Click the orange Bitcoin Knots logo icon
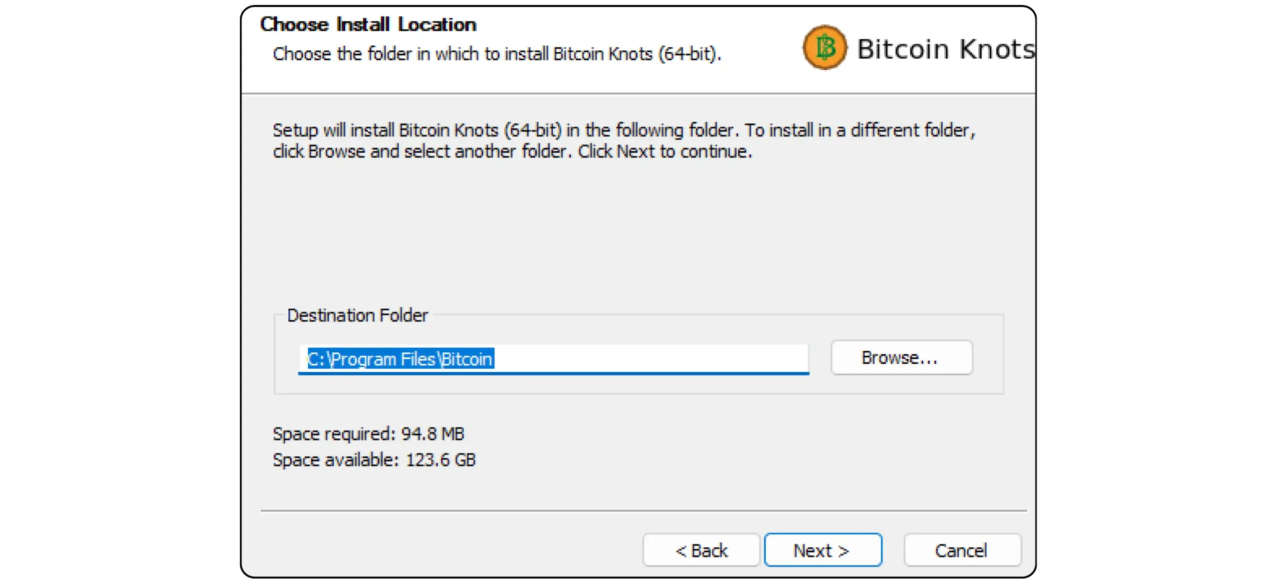The width and height of the screenshot is (1277, 584). [825, 47]
